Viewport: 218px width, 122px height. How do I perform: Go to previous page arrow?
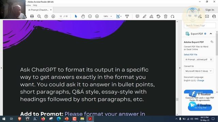coord(46,16)
